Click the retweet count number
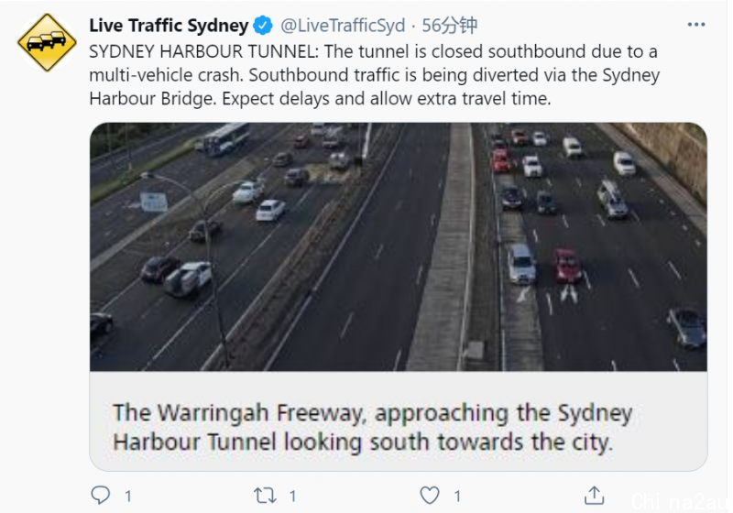 click(x=292, y=496)
